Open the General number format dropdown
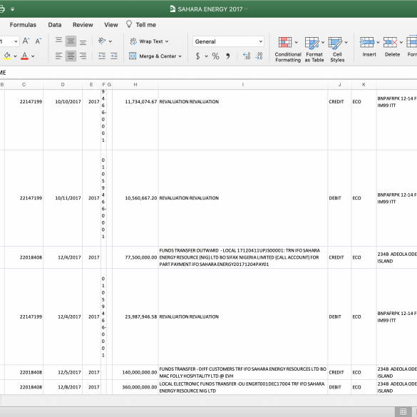 click(x=228, y=41)
